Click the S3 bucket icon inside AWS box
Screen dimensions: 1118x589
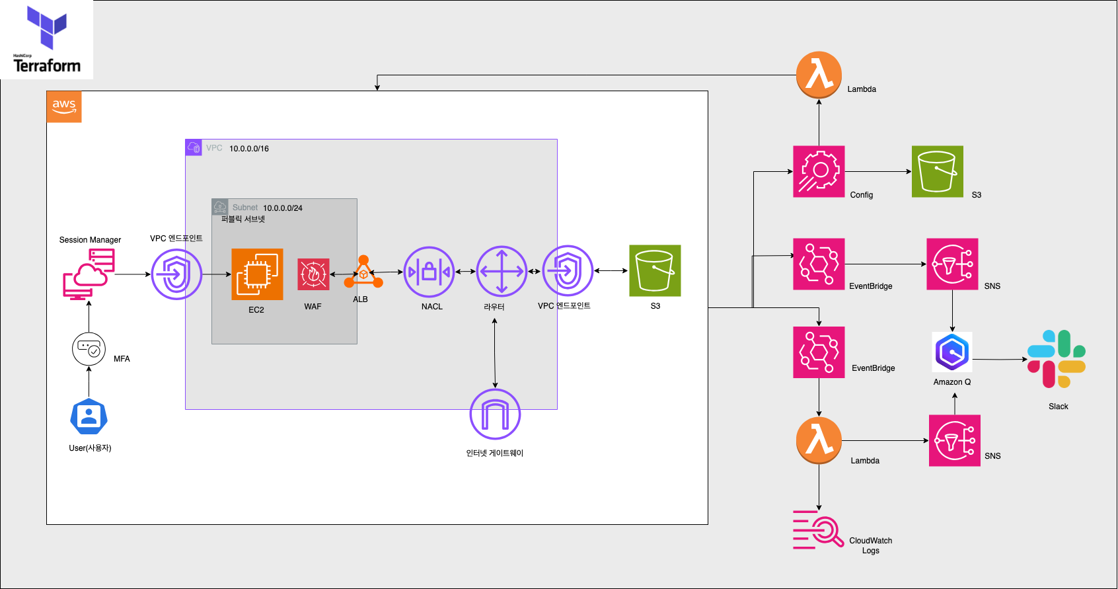(655, 270)
